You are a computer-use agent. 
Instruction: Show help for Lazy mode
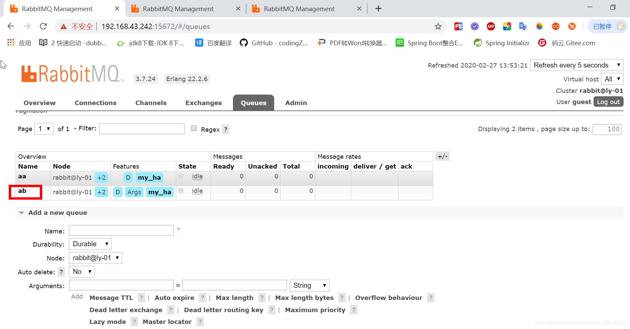[134, 322]
